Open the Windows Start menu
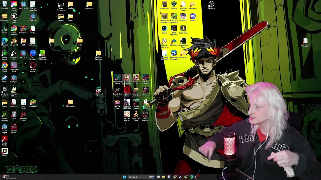The width and height of the screenshot is (321, 180). click(124, 177)
